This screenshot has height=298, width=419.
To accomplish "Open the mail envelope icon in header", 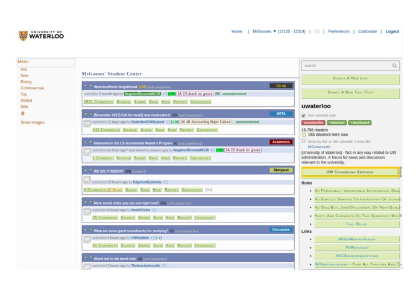I will click(x=317, y=31).
